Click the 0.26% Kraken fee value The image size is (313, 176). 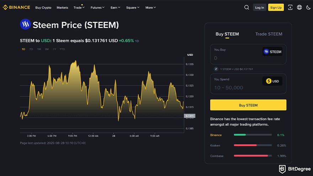pyautogui.click(x=281, y=145)
